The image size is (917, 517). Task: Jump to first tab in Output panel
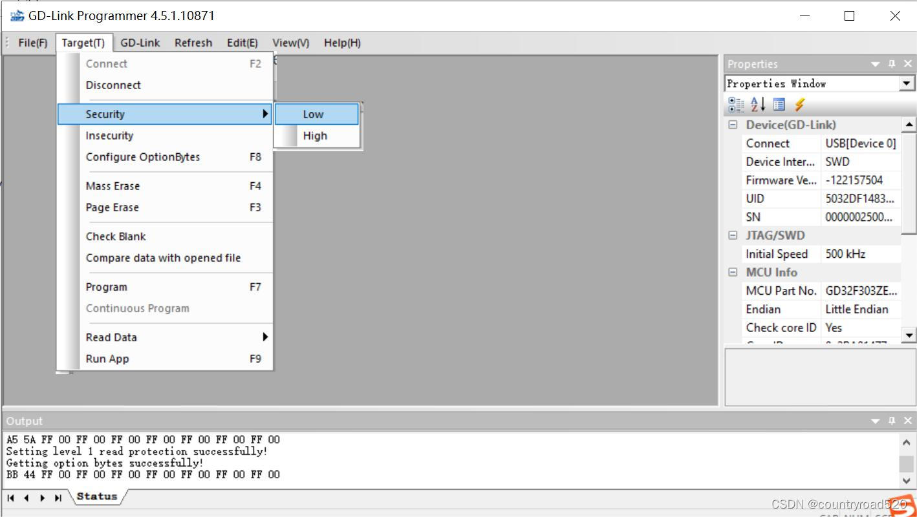[10, 498]
